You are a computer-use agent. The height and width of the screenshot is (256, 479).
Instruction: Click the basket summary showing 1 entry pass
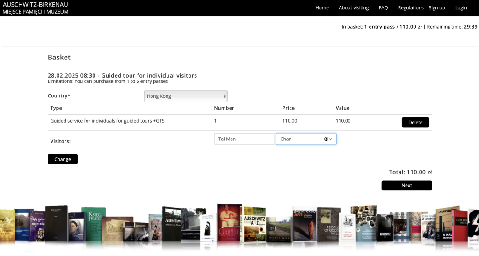click(392, 27)
